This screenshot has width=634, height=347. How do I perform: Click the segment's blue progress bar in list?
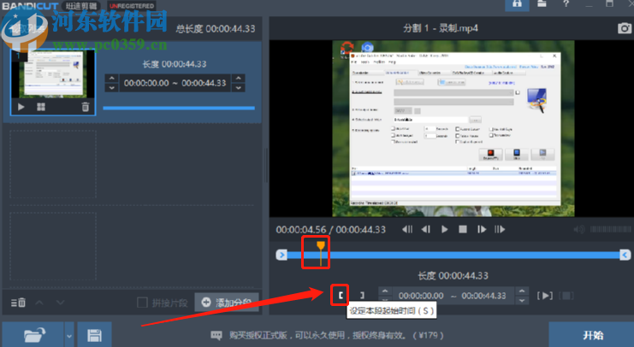point(179,108)
